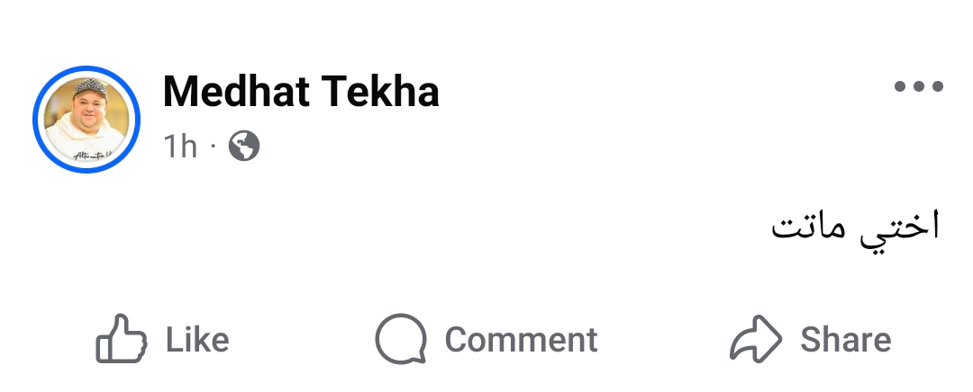Viewport: 973px width, 392px height.
Task: View story via blue ring around avatar
Action: point(86,120)
